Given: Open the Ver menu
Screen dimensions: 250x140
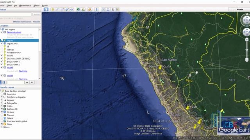Looking at the screenshot, I should (x=16, y=5).
